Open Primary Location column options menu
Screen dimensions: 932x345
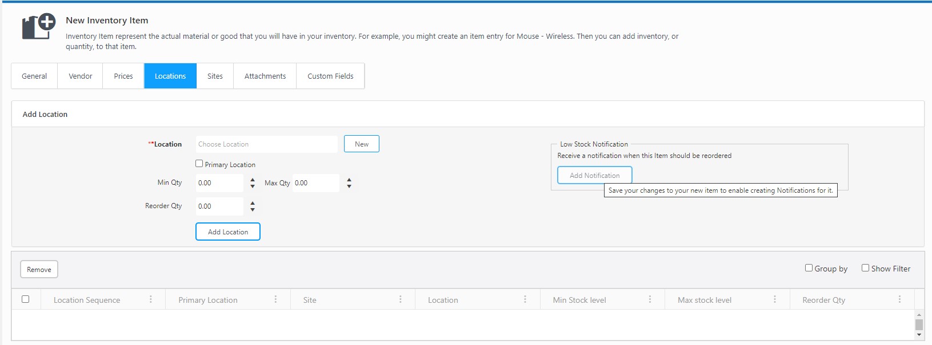click(x=275, y=299)
